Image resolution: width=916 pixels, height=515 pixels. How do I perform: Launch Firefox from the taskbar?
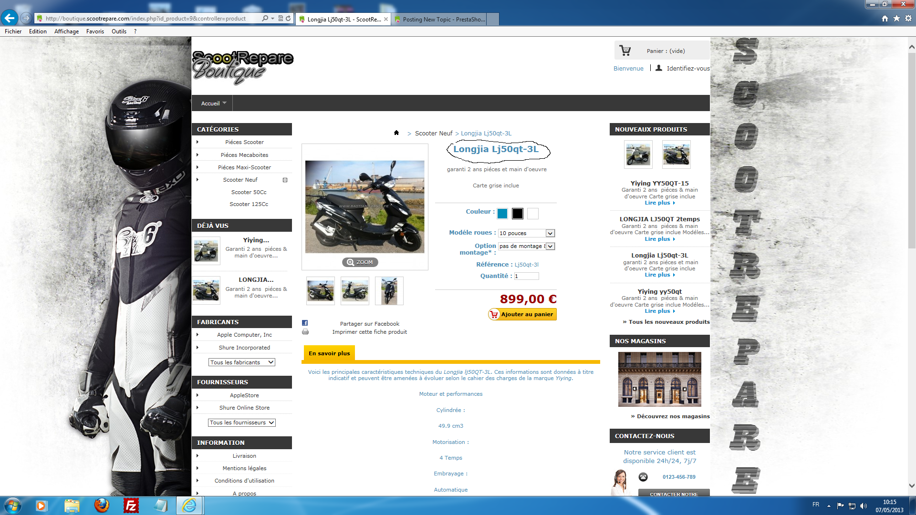(101, 505)
